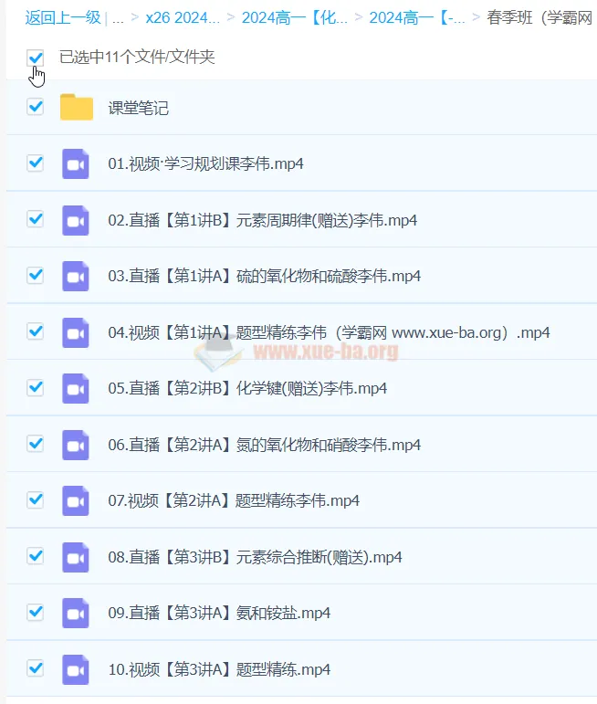Screen dimensions: 597x704
Task: Click video icon for 02.直播 元素周期律 file
Action: [x=76, y=220]
